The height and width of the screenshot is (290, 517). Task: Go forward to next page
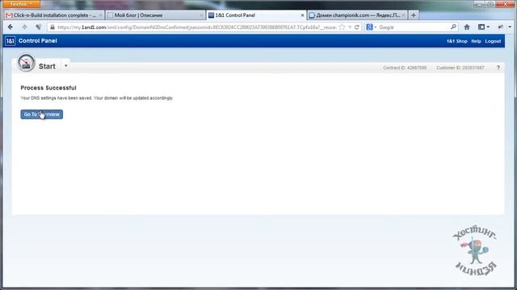coord(24,27)
